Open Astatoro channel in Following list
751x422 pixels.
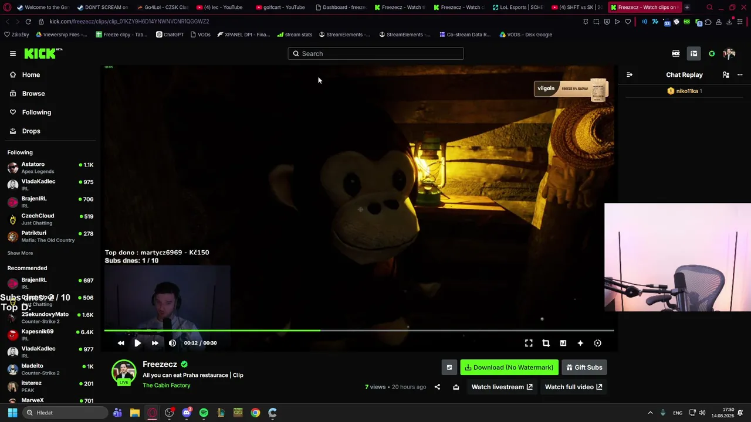pos(50,168)
